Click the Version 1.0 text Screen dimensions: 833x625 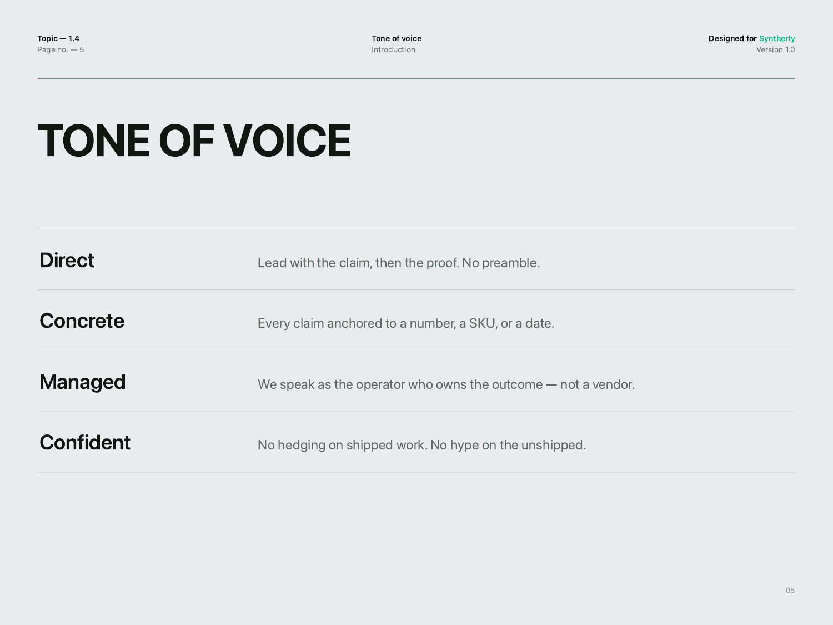tap(776, 49)
